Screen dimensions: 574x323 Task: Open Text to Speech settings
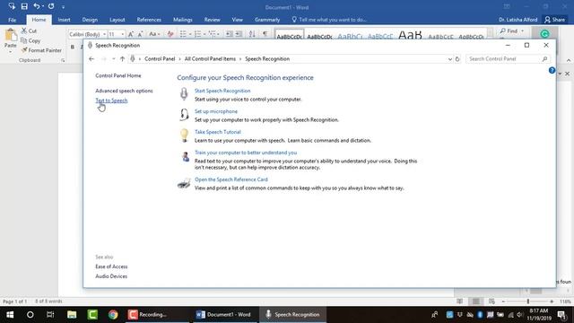click(111, 100)
